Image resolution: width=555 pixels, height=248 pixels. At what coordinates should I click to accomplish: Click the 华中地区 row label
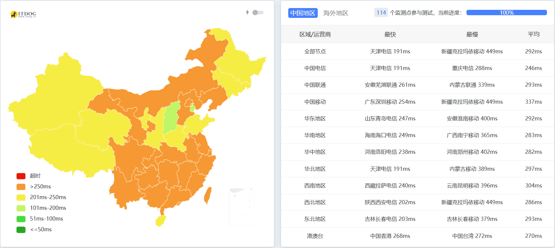tap(315, 152)
